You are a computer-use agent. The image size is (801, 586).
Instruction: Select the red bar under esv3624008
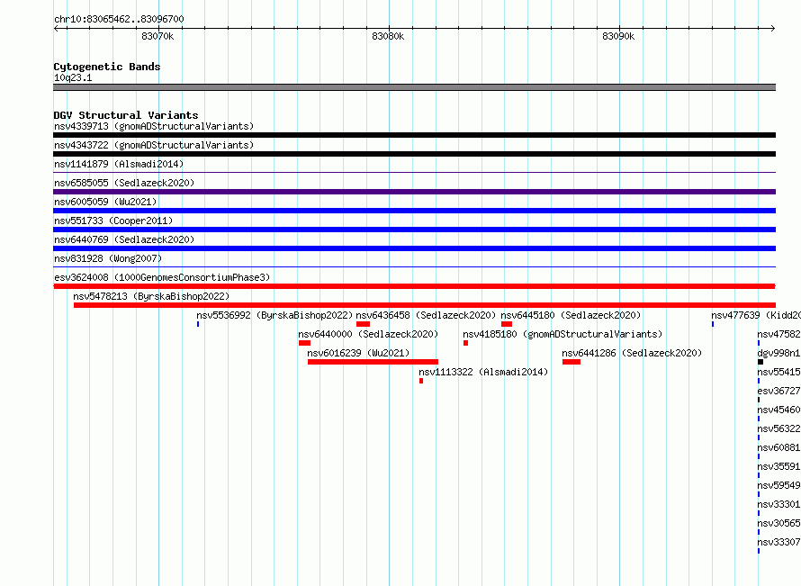414,286
